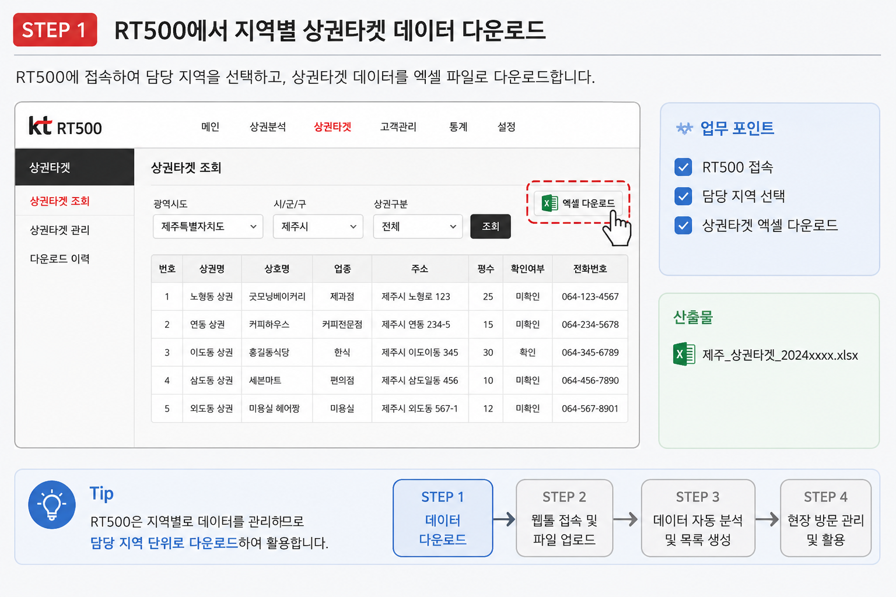Click the 제주_상권타겟_2024xxxx.xlsx file name
This screenshot has width=896, height=597.
pos(780,355)
